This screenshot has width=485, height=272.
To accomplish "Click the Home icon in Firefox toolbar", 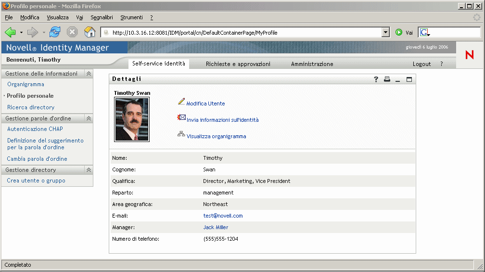I will (x=89, y=32).
